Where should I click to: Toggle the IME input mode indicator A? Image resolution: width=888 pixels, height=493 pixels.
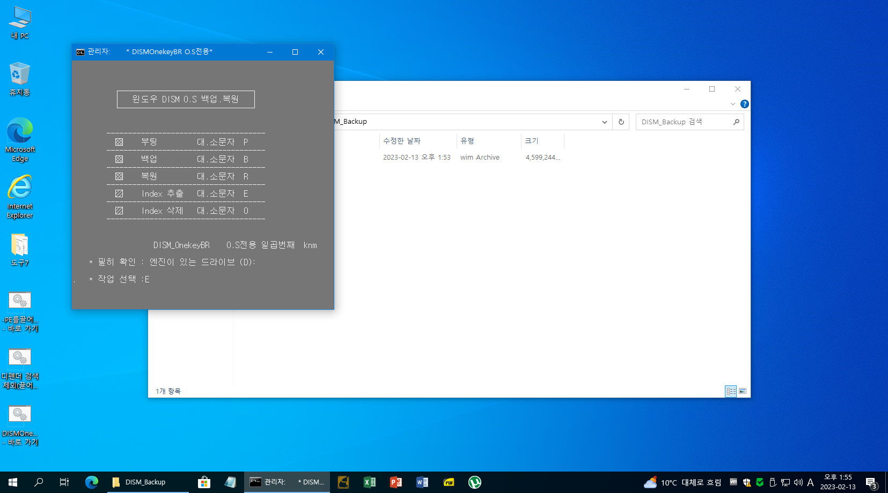(x=810, y=482)
